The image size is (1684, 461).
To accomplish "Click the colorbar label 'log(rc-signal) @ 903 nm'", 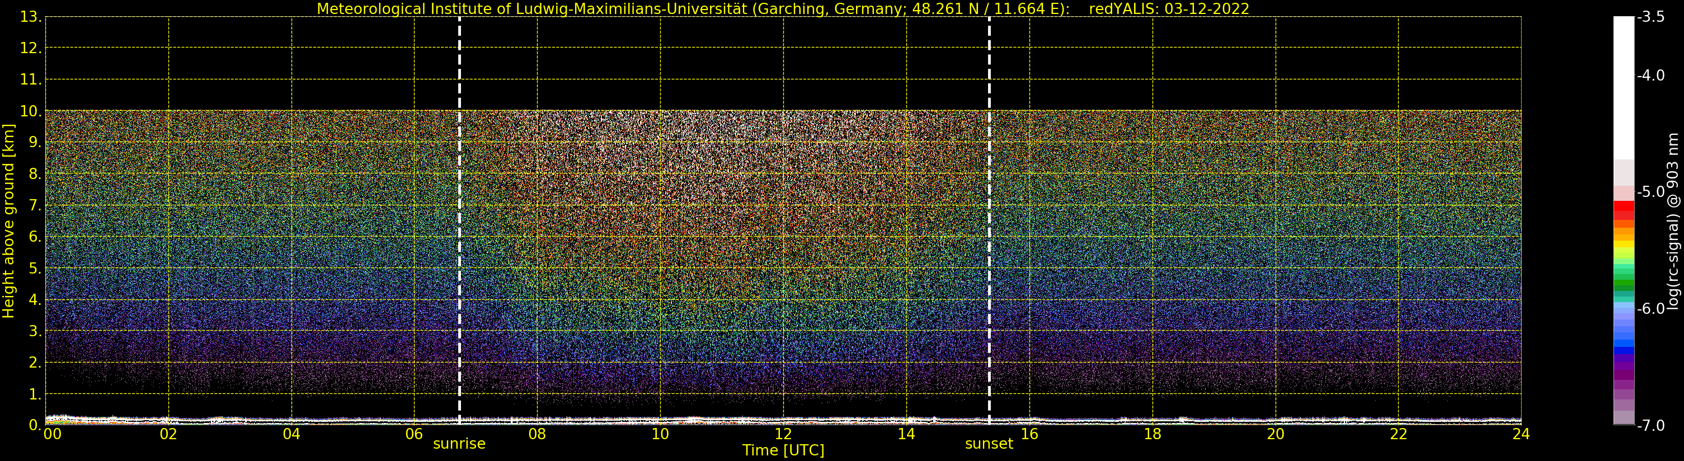I will coord(1673,221).
